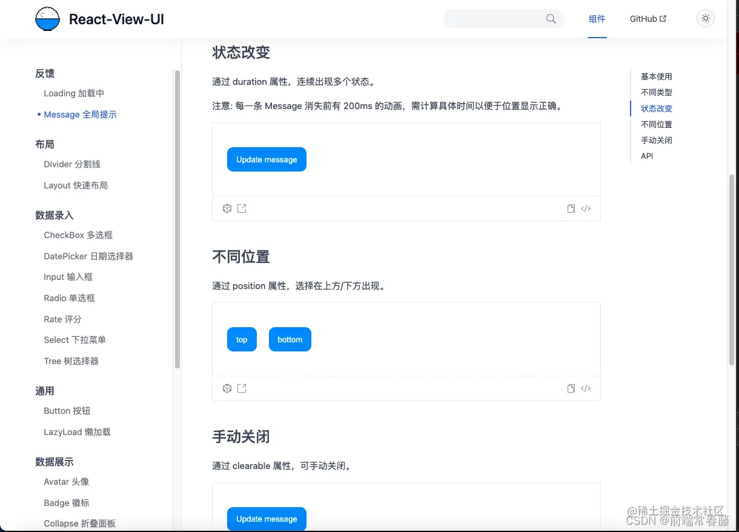This screenshot has width=739, height=532.
Task: Toggle light/dark theme with the sun icon
Action: pyautogui.click(x=705, y=18)
